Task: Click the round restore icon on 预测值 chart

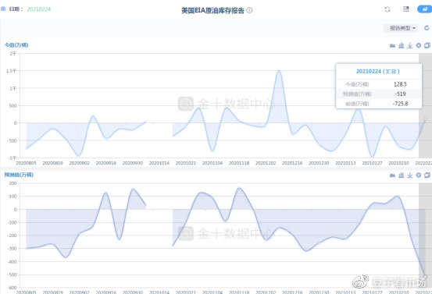Action: tap(419, 175)
